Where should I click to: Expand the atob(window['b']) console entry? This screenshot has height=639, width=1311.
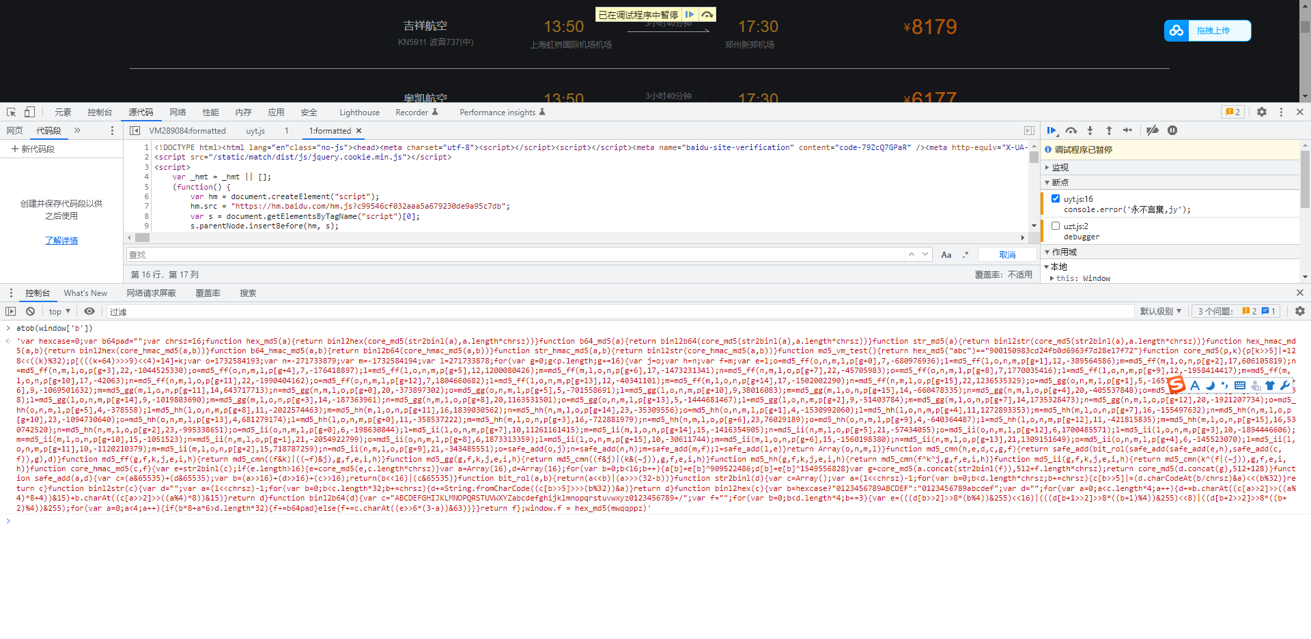coord(8,328)
